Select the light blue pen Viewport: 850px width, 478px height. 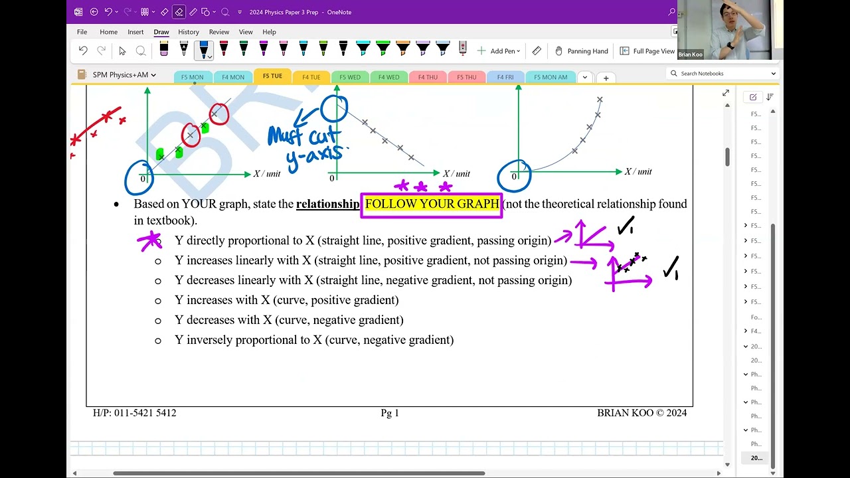pyautogui.click(x=303, y=49)
